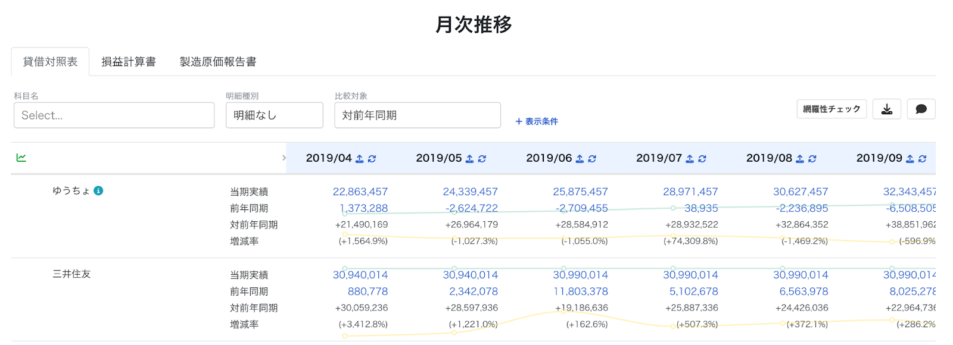The height and width of the screenshot is (345, 953).
Task: Click the 月次推移 page title
Action: [474, 24]
